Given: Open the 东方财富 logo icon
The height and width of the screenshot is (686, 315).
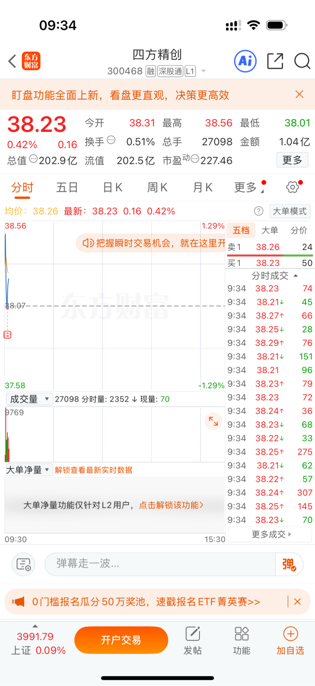Looking at the screenshot, I should click(31, 61).
